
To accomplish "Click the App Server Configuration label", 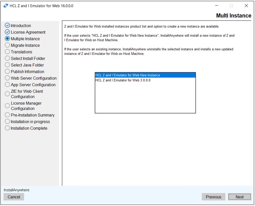I will tap(33, 85).
